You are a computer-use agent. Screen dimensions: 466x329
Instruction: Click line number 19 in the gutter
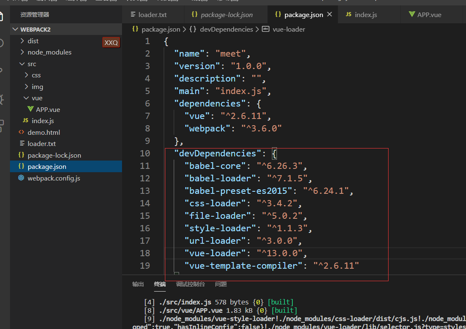tap(145, 266)
